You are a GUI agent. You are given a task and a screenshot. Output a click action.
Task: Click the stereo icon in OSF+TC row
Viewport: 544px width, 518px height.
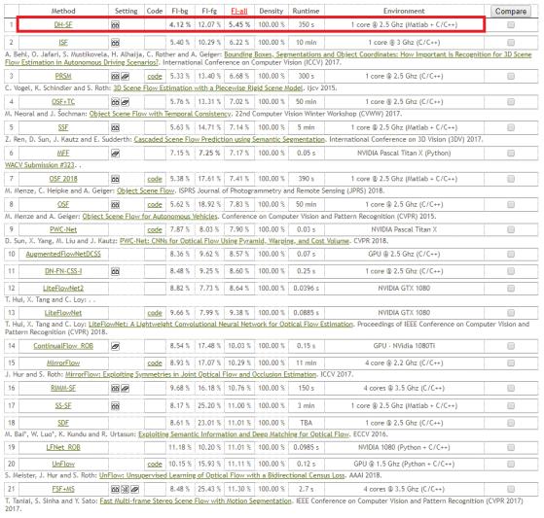(x=115, y=102)
